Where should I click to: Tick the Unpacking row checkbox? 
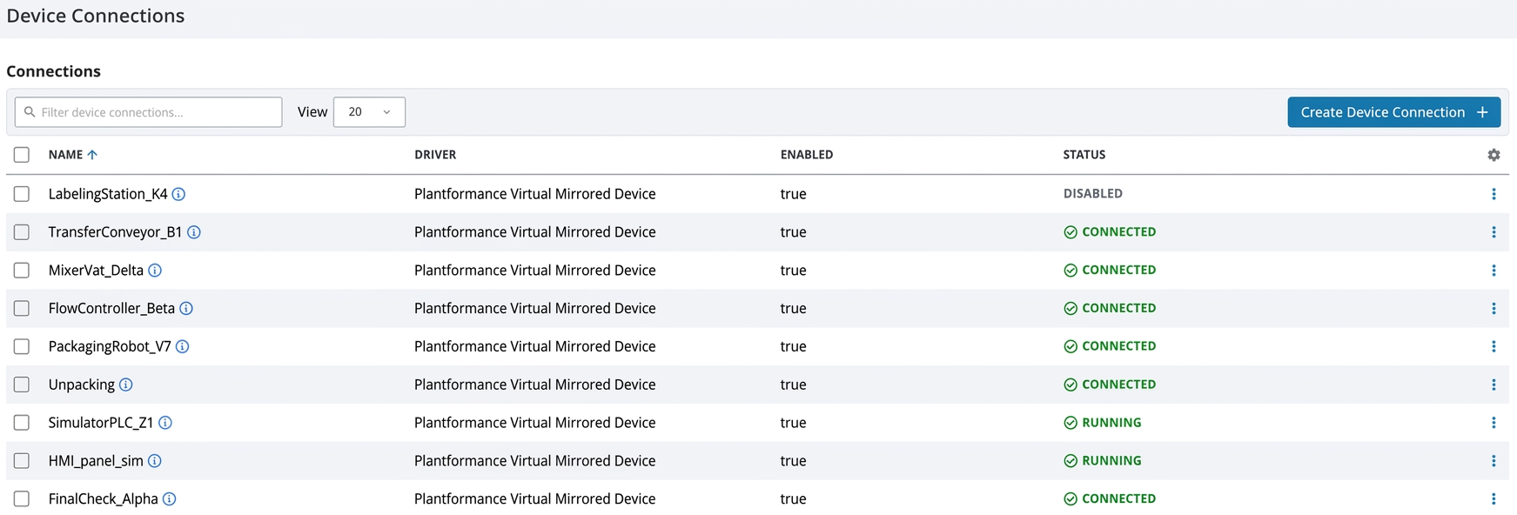click(22, 385)
